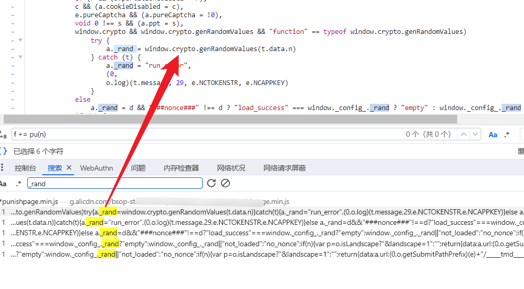Screen dimensions: 524x289
Task: Collapse the catch block fold arrow
Action: pyautogui.click(x=20, y=57)
